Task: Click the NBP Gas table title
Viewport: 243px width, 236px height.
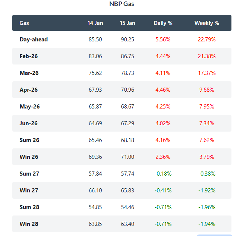Action: (121, 4)
